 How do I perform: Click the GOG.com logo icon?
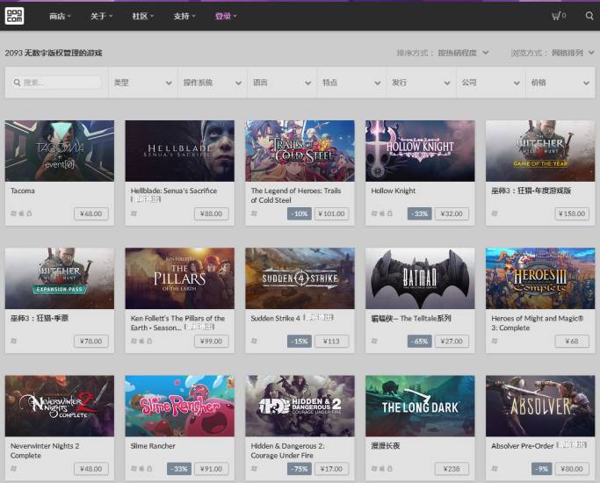[x=18, y=15]
